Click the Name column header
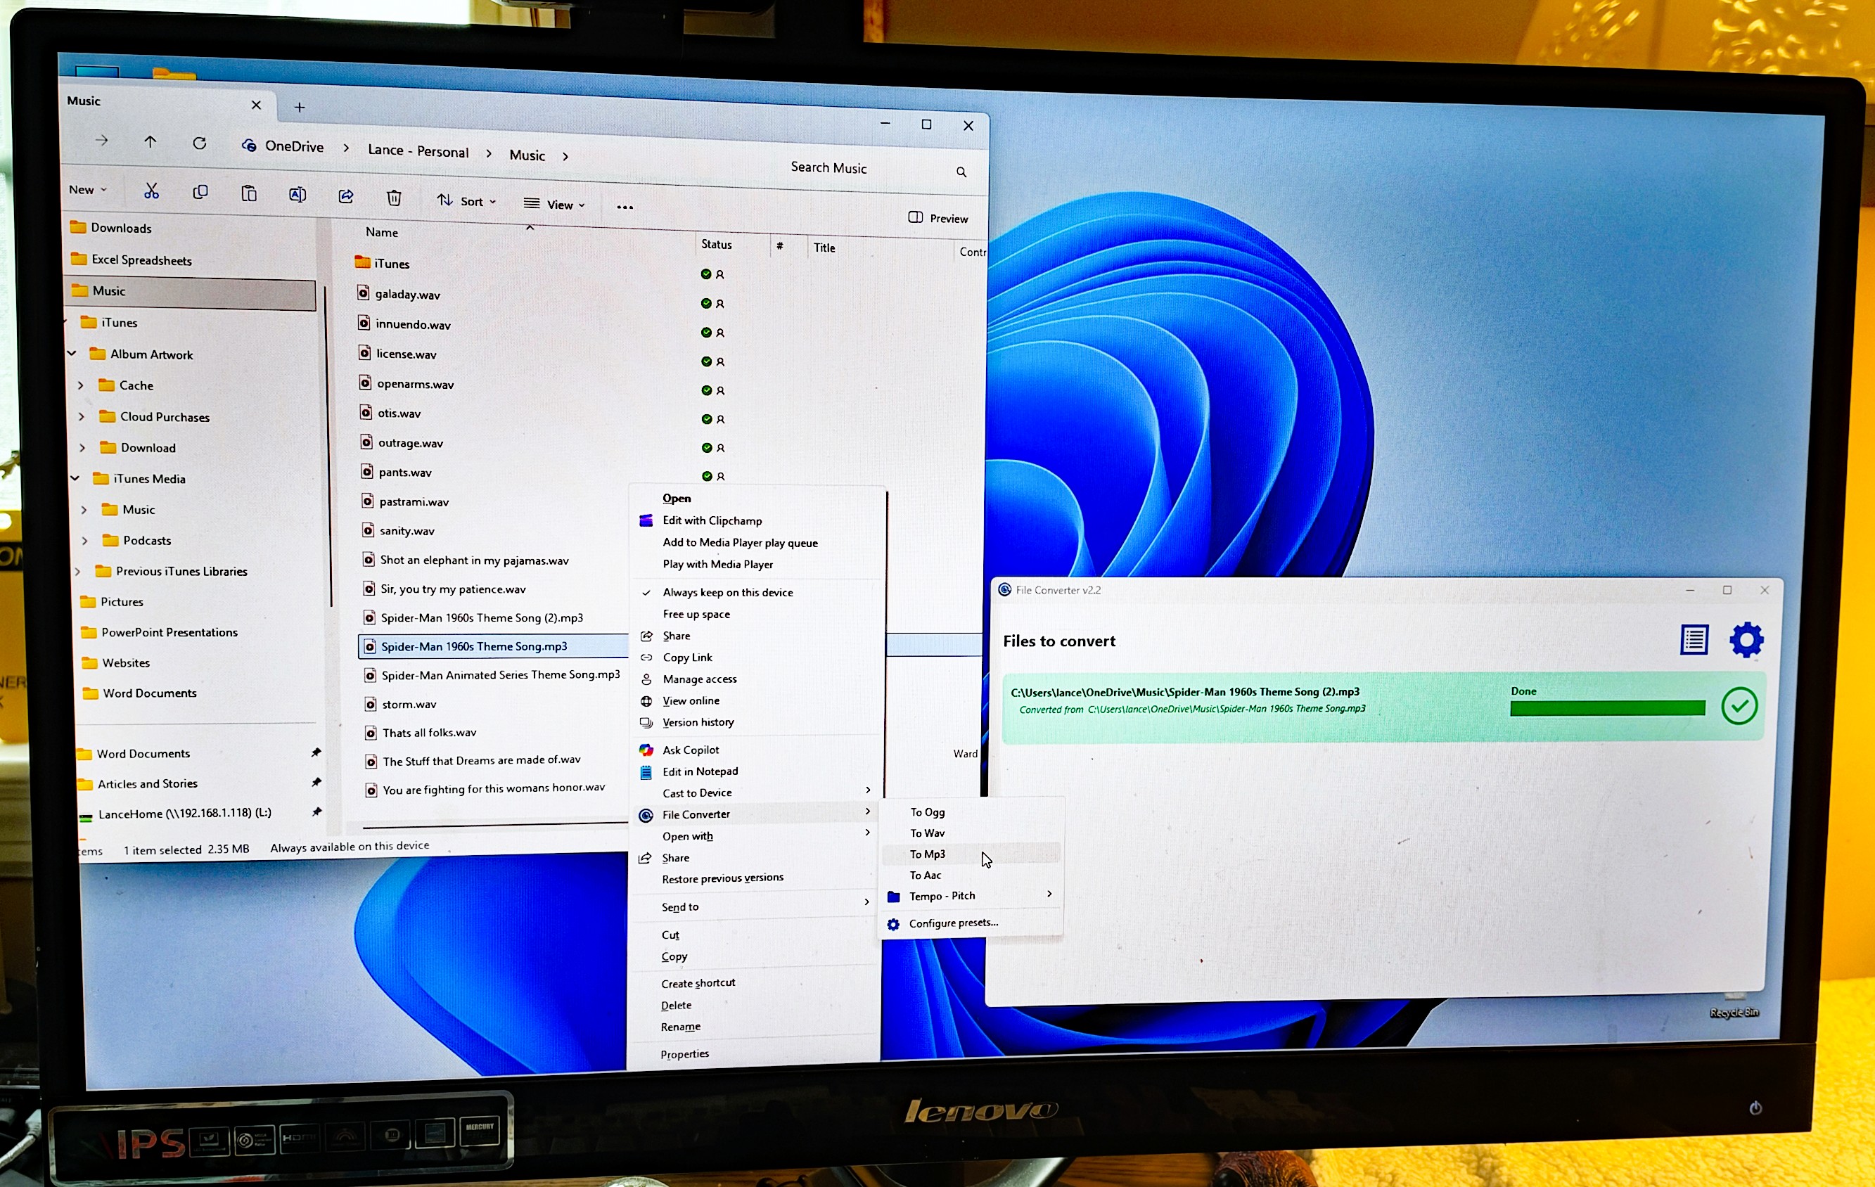The image size is (1875, 1187). click(x=381, y=232)
